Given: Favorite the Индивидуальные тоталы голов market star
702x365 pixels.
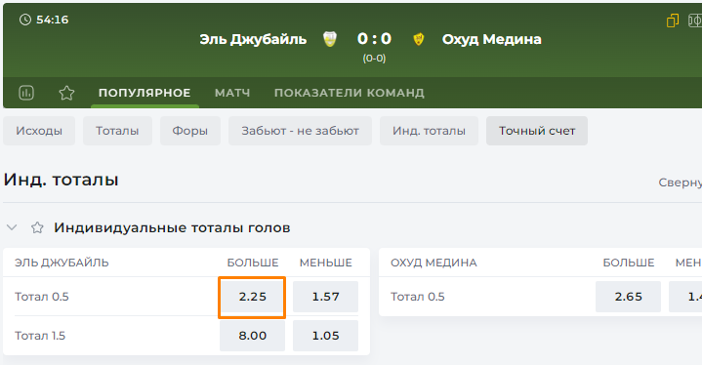Looking at the screenshot, I should pyautogui.click(x=37, y=227).
